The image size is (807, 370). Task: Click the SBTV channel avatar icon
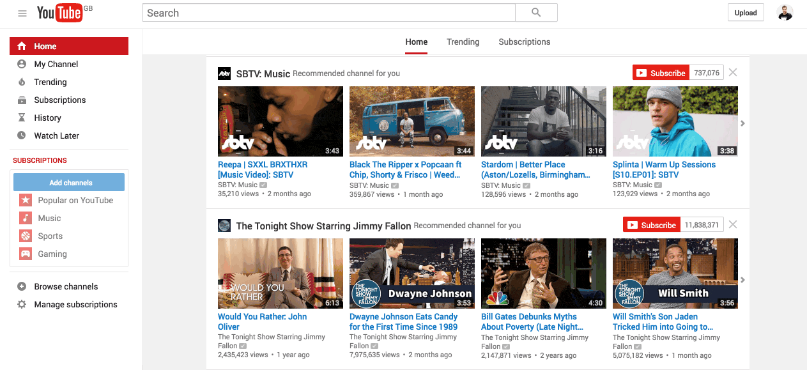[224, 73]
